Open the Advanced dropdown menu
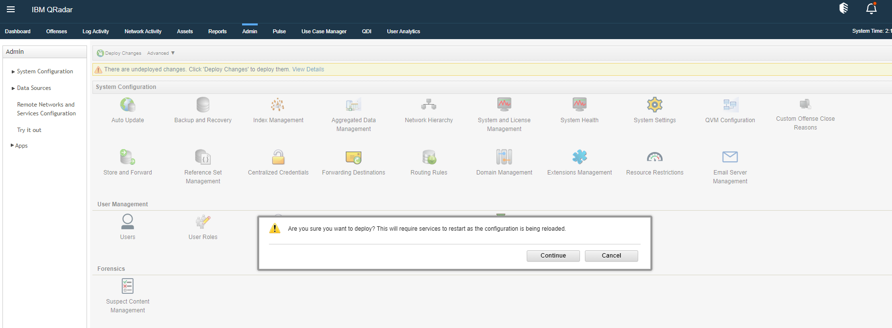Screen dimensions: 892x328 tap(161, 53)
